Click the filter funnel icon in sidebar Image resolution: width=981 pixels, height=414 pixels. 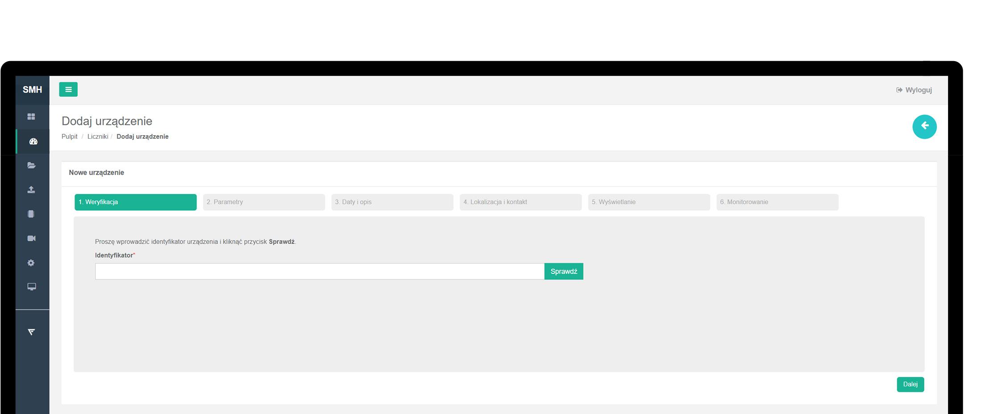click(31, 332)
